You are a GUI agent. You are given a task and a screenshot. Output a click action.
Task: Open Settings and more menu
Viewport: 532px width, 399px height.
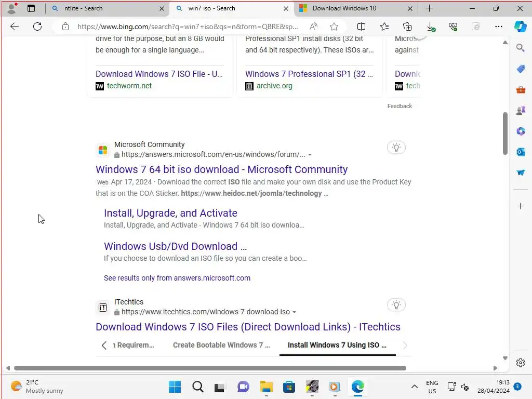498,26
